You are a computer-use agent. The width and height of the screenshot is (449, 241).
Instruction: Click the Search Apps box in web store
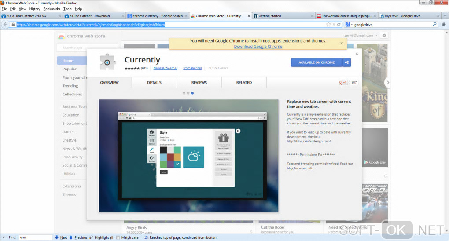click(x=86, y=48)
